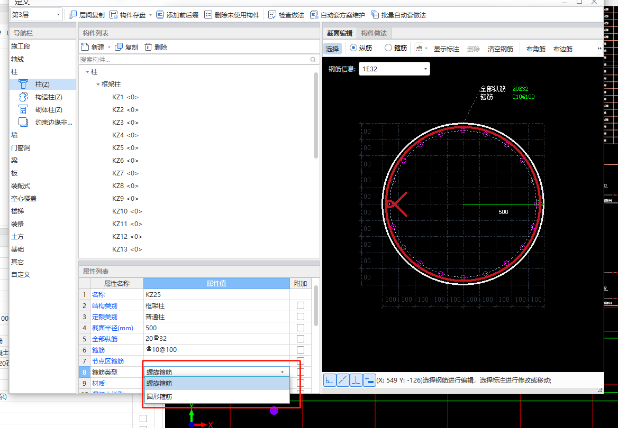Click the 批量自动套做法 icon
The width and height of the screenshot is (618, 428).
click(x=375, y=15)
